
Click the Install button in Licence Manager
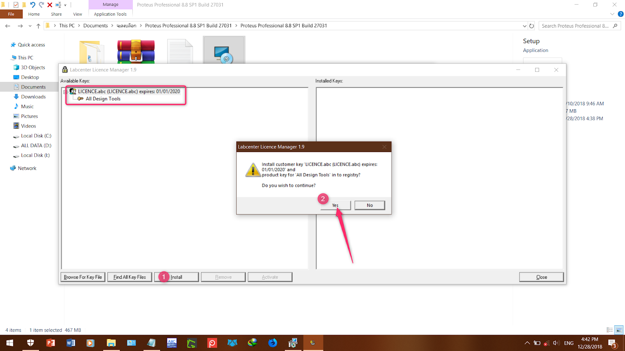click(177, 277)
